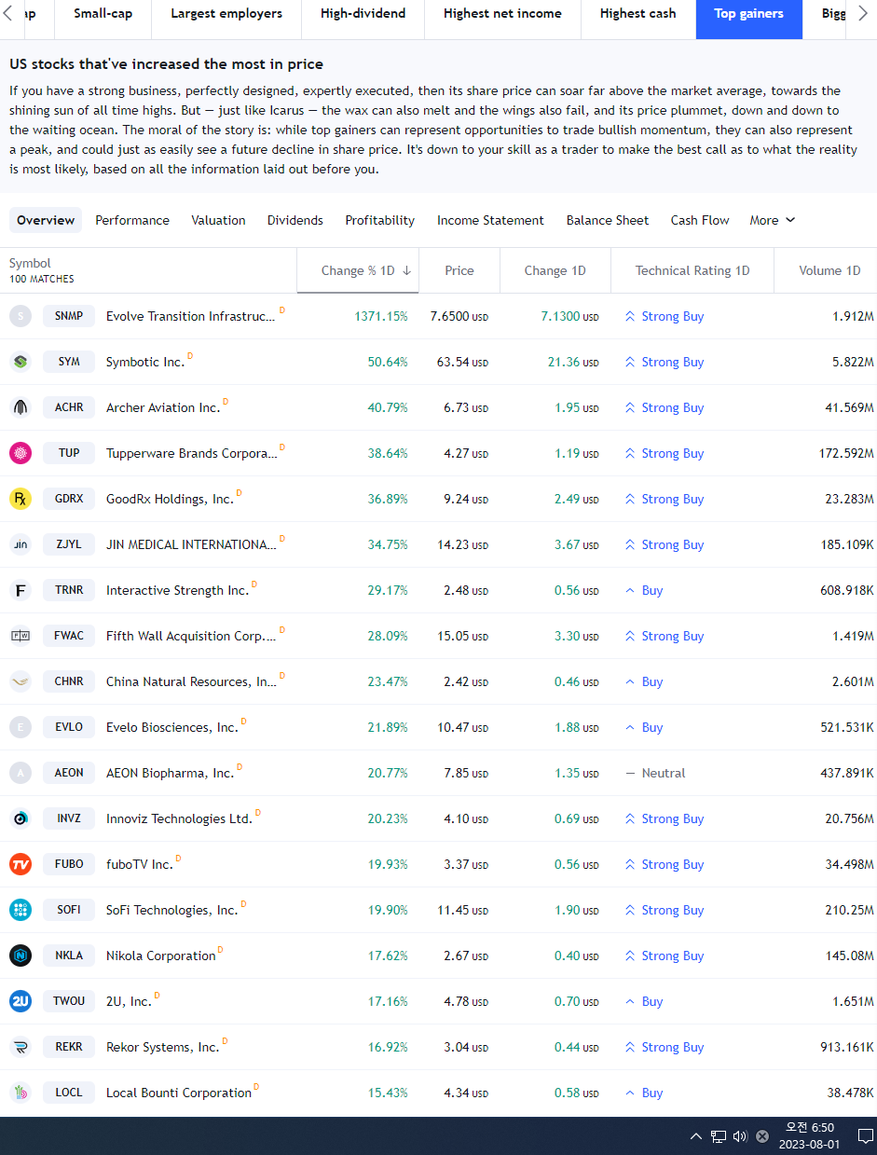Click the Rekor Systems logo icon
877x1155 pixels.
[x=21, y=1047]
